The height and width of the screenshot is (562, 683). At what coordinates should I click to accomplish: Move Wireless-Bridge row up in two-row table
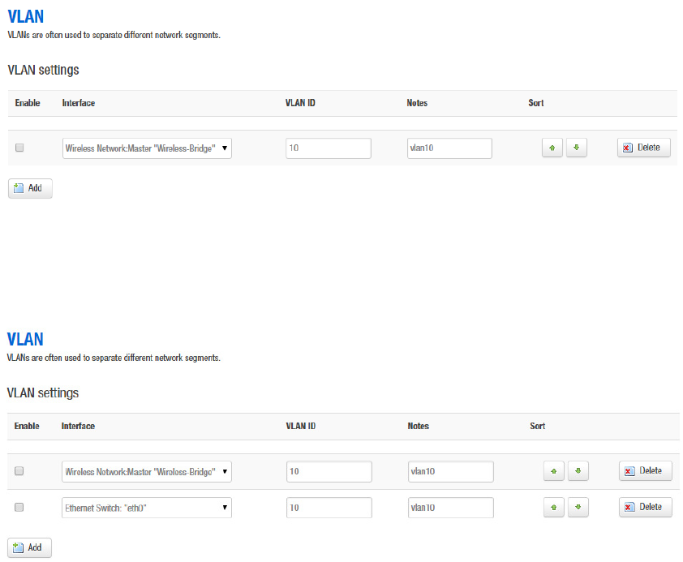pyautogui.click(x=552, y=471)
